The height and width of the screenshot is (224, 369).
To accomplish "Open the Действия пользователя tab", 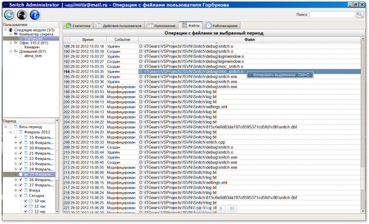I will (119, 26).
